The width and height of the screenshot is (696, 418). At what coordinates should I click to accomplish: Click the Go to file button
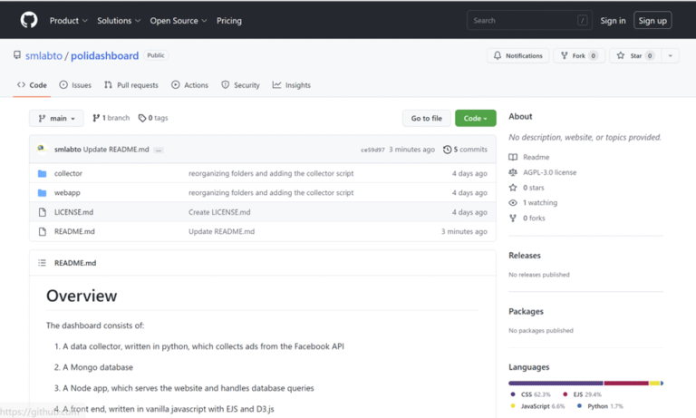tap(427, 118)
